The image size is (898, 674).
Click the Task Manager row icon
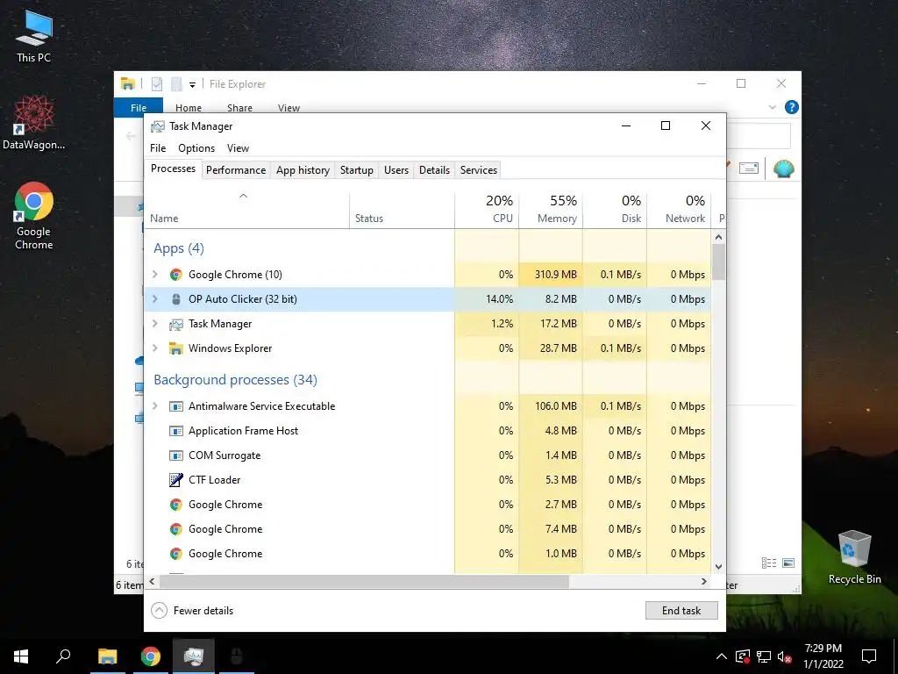coord(175,324)
